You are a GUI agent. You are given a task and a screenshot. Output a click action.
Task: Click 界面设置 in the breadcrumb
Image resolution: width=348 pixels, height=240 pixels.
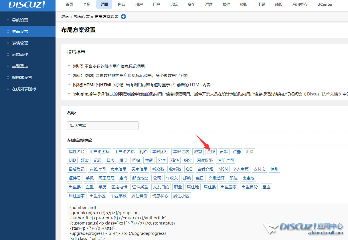82,17
